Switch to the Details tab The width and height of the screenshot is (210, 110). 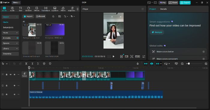coord(163,9)
